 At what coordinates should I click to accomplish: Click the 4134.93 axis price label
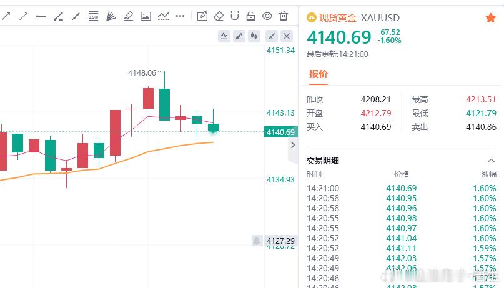point(280,180)
